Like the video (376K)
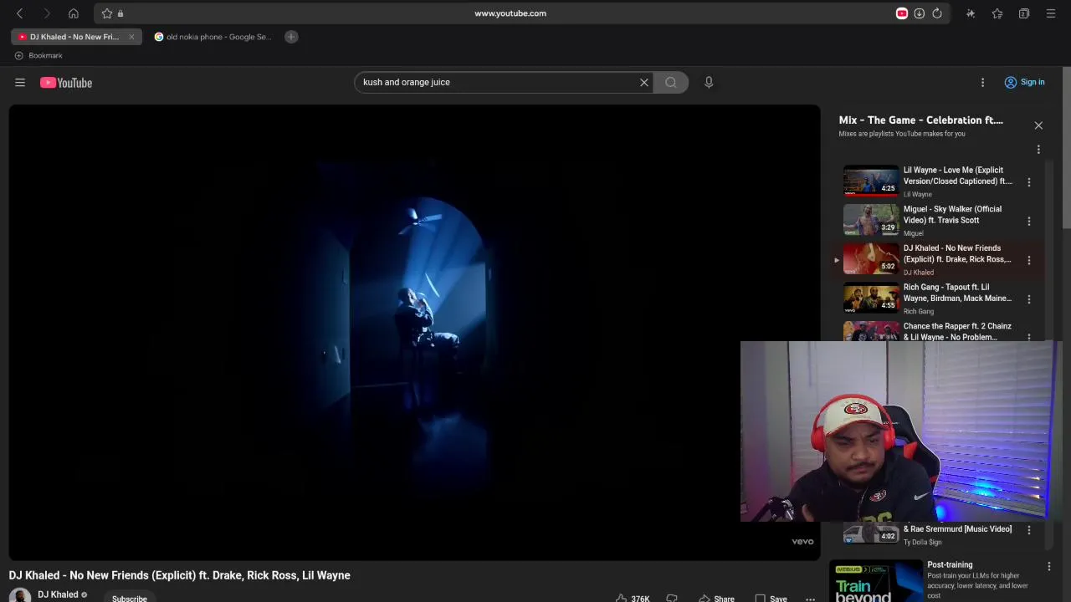Viewport: 1071px width, 602px height. point(633,598)
